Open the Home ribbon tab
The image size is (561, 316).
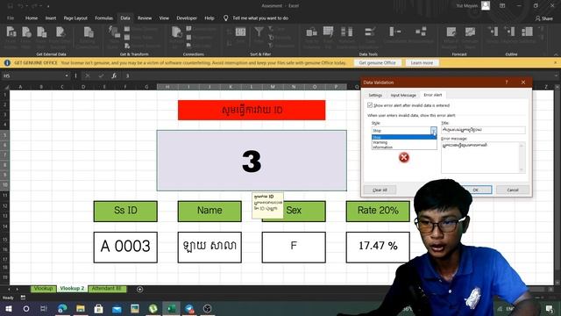pyautogui.click(x=32, y=18)
